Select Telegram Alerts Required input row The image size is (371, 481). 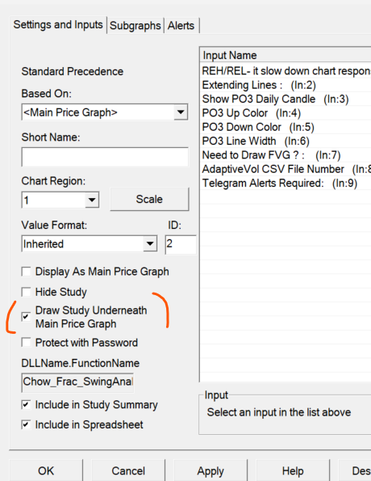(x=286, y=184)
